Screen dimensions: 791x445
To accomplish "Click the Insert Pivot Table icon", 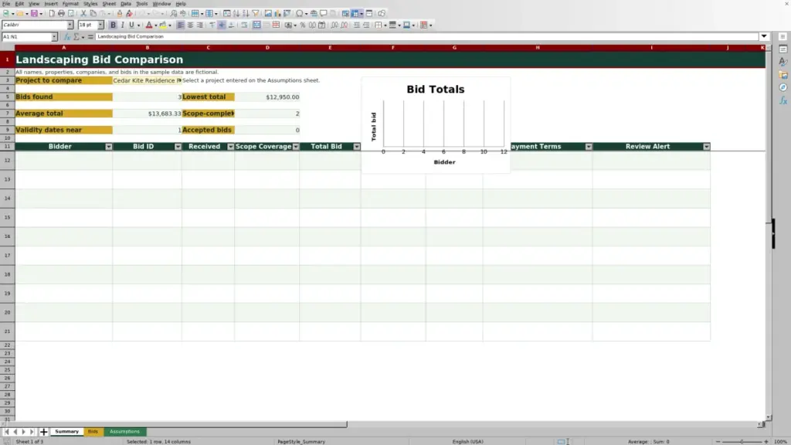I will point(287,13).
